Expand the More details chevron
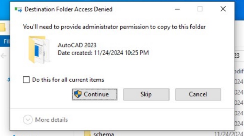 click(x=28, y=120)
